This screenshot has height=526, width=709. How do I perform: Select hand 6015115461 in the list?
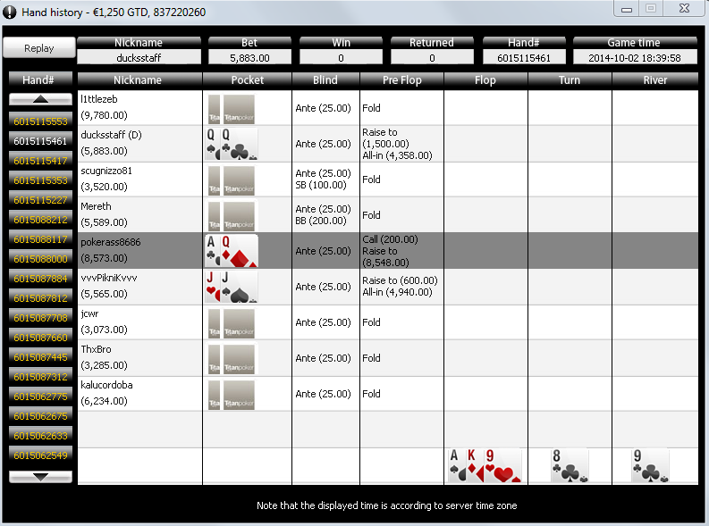(x=40, y=141)
